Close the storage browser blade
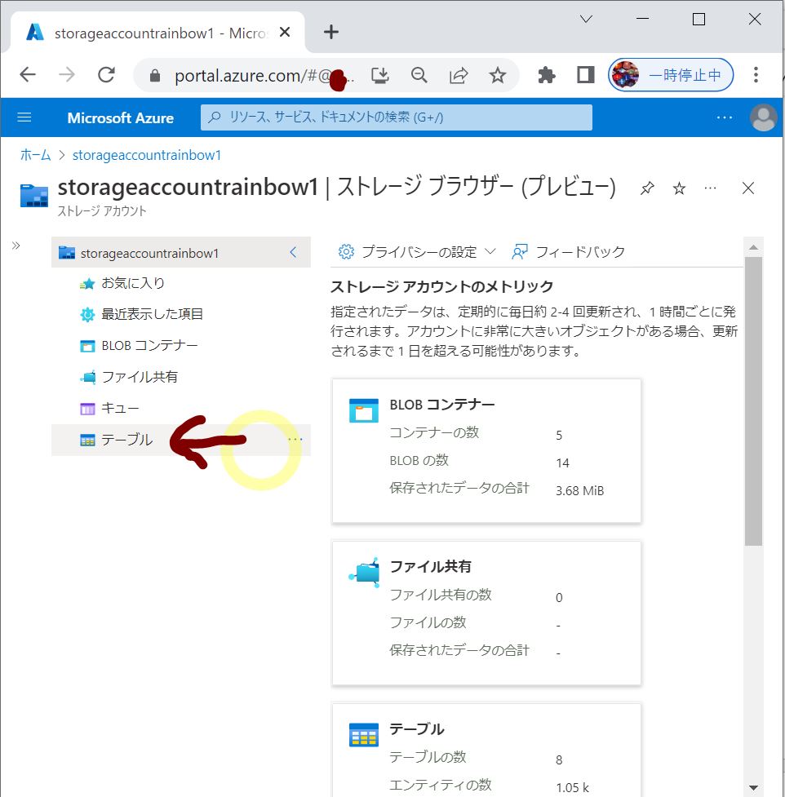 tap(748, 188)
